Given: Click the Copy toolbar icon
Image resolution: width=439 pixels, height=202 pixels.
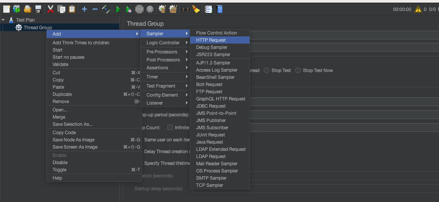Looking at the screenshot, I should [x=61, y=9].
